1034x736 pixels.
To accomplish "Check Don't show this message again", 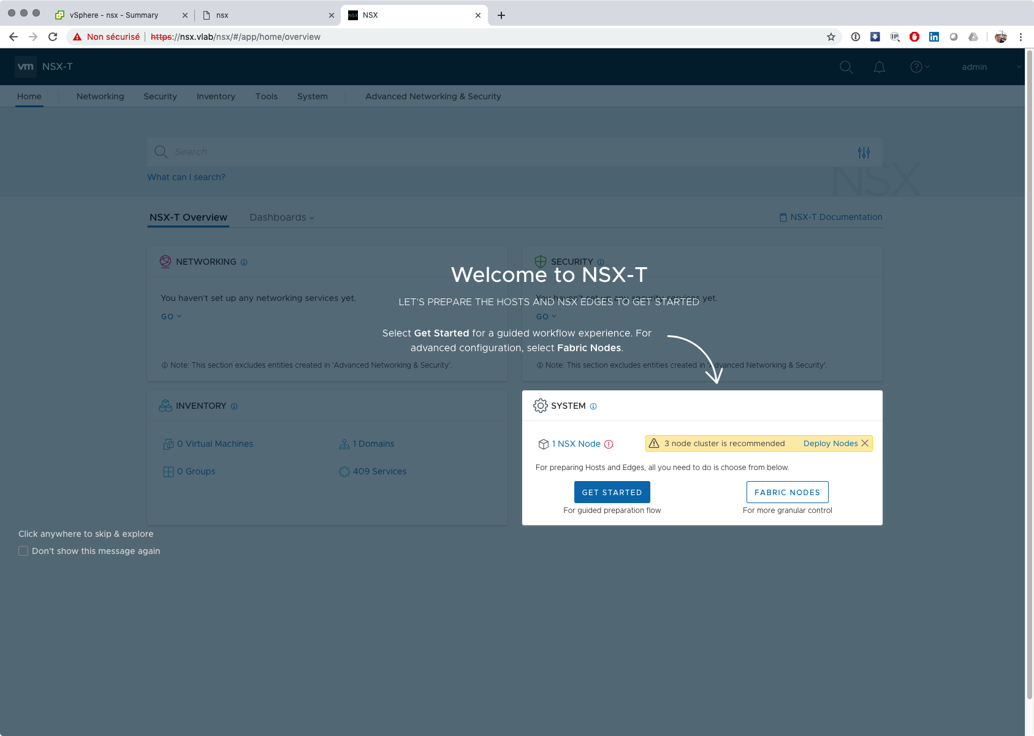I will pos(23,551).
